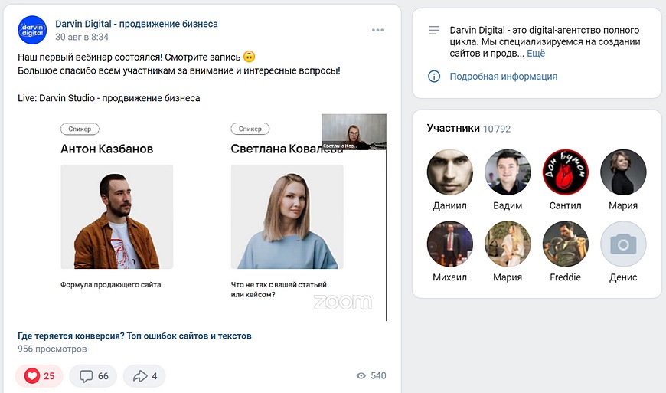
Task: Click the line Live: Darvin Studio - продвижение бизнеса
Action: point(109,98)
